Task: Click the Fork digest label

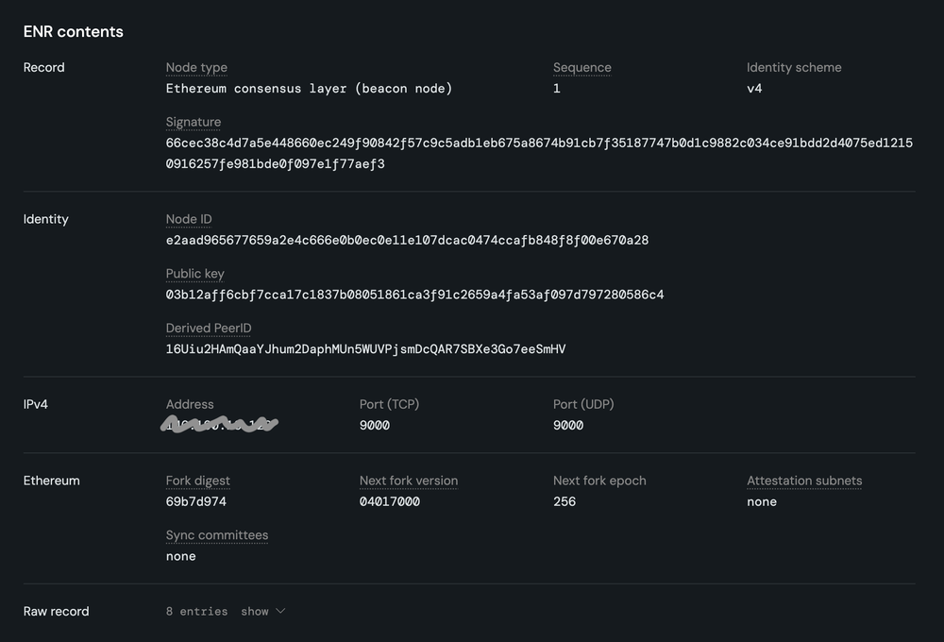Action: (197, 481)
